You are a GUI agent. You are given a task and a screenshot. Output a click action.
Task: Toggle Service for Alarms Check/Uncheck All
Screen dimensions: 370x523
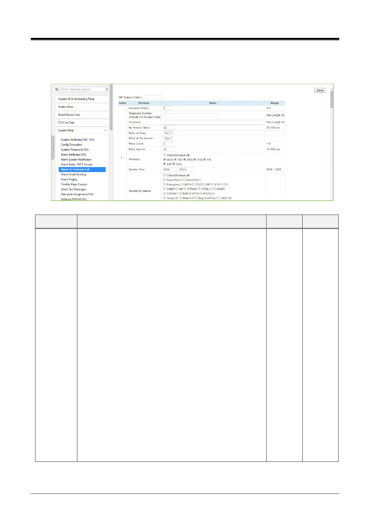(165, 175)
